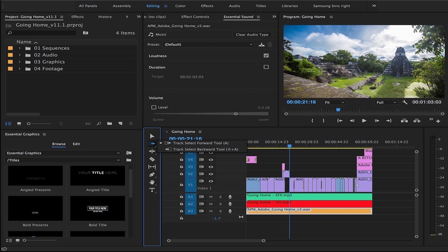Open Program Monitor wrench settings
The height and width of the screenshot is (252, 448).
(405, 102)
